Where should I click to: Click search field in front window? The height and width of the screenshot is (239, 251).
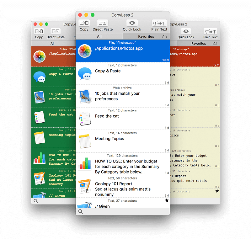tap(123, 211)
